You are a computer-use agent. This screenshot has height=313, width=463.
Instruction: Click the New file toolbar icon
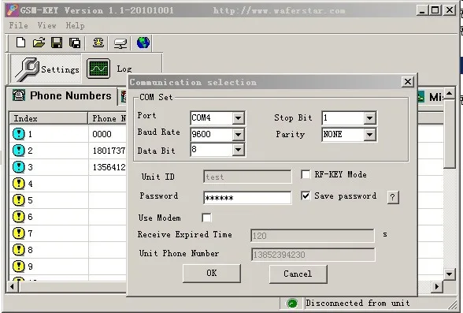(x=20, y=43)
